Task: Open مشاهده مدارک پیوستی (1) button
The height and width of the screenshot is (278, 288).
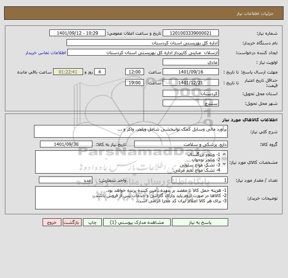Action: [x=137, y=222]
